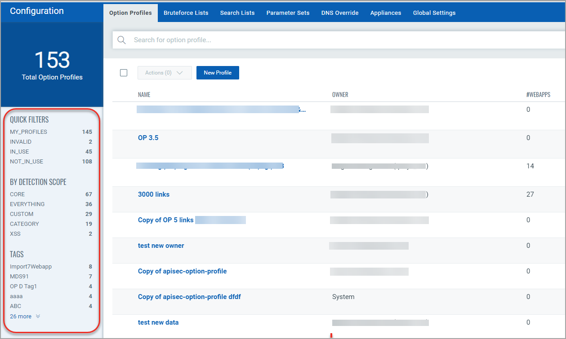Filter by MY_PROFILES quick filter

28,132
